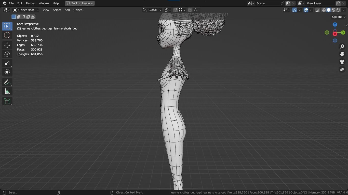Choose Extend existing selection mode
The width and height of the screenshot is (348, 195).
click(19, 17)
